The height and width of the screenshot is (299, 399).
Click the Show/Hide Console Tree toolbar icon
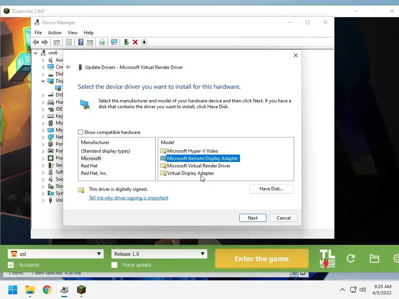57,42
